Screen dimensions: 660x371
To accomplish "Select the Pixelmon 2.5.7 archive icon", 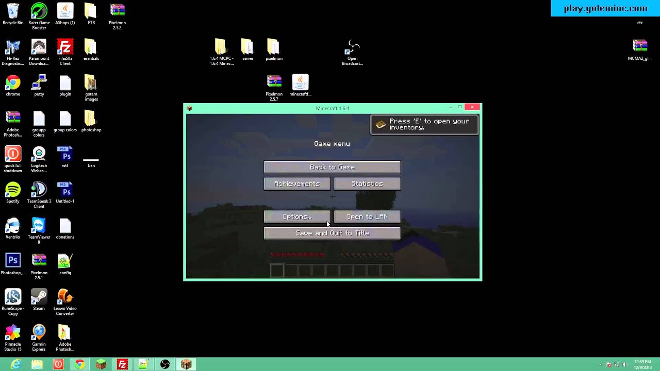I will [x=274, y=88].
